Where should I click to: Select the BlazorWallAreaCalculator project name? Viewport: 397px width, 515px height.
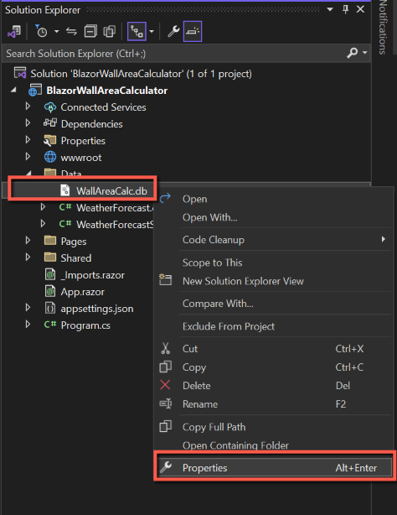tap(106, 91)
